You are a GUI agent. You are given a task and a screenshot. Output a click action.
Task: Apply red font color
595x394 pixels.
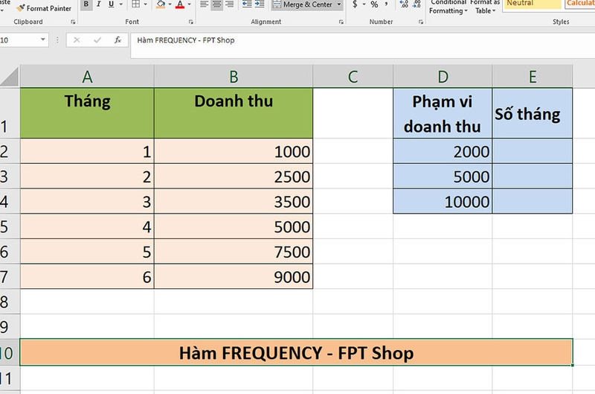[x=180, y=4]
